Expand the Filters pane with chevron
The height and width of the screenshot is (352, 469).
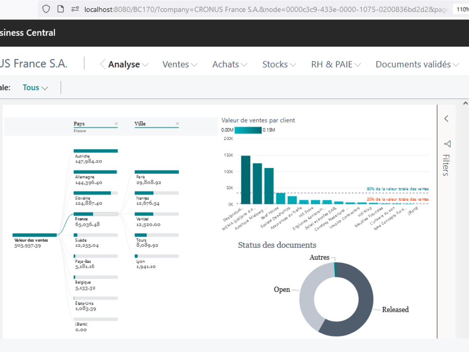446,119
